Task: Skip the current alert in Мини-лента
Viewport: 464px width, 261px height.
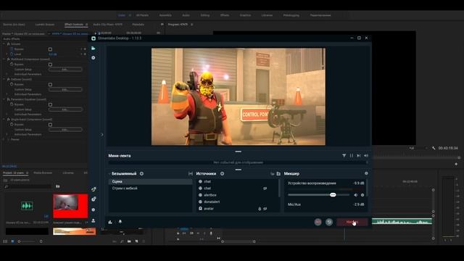Action: 359,156
